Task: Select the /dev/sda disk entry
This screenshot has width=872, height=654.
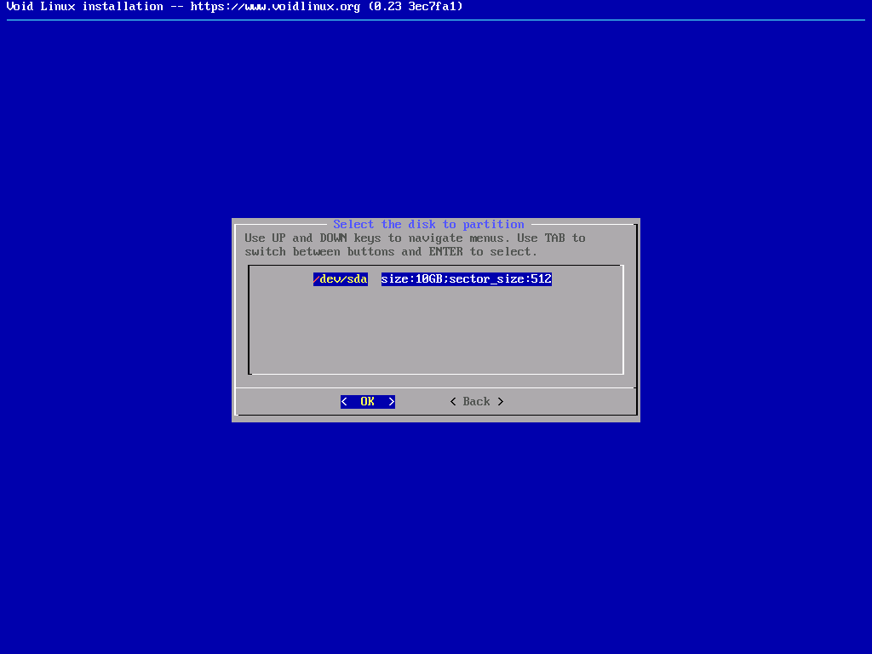Action: point(341,279)
